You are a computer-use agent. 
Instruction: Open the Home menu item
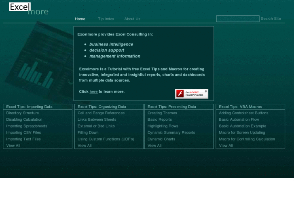(80, 19)
